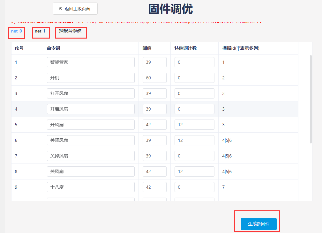Click special word count for 关风扇

click(194, 171)
